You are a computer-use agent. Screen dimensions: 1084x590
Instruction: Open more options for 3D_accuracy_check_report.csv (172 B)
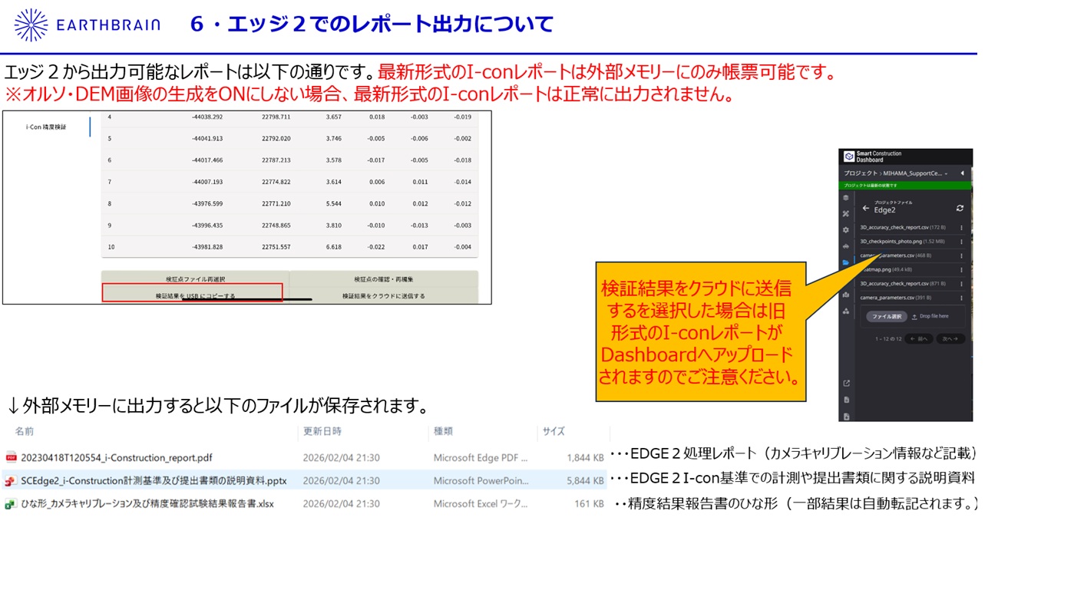click(961, 228)
